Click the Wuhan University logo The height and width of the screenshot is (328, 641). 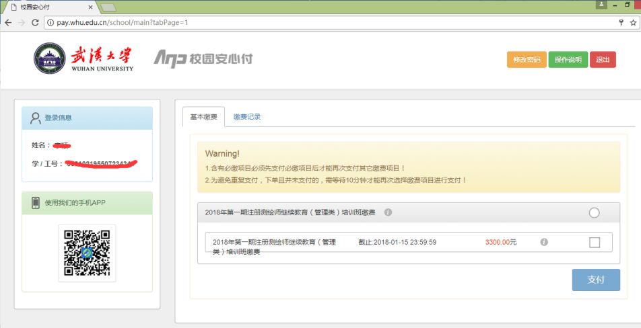tap(84, 58)
